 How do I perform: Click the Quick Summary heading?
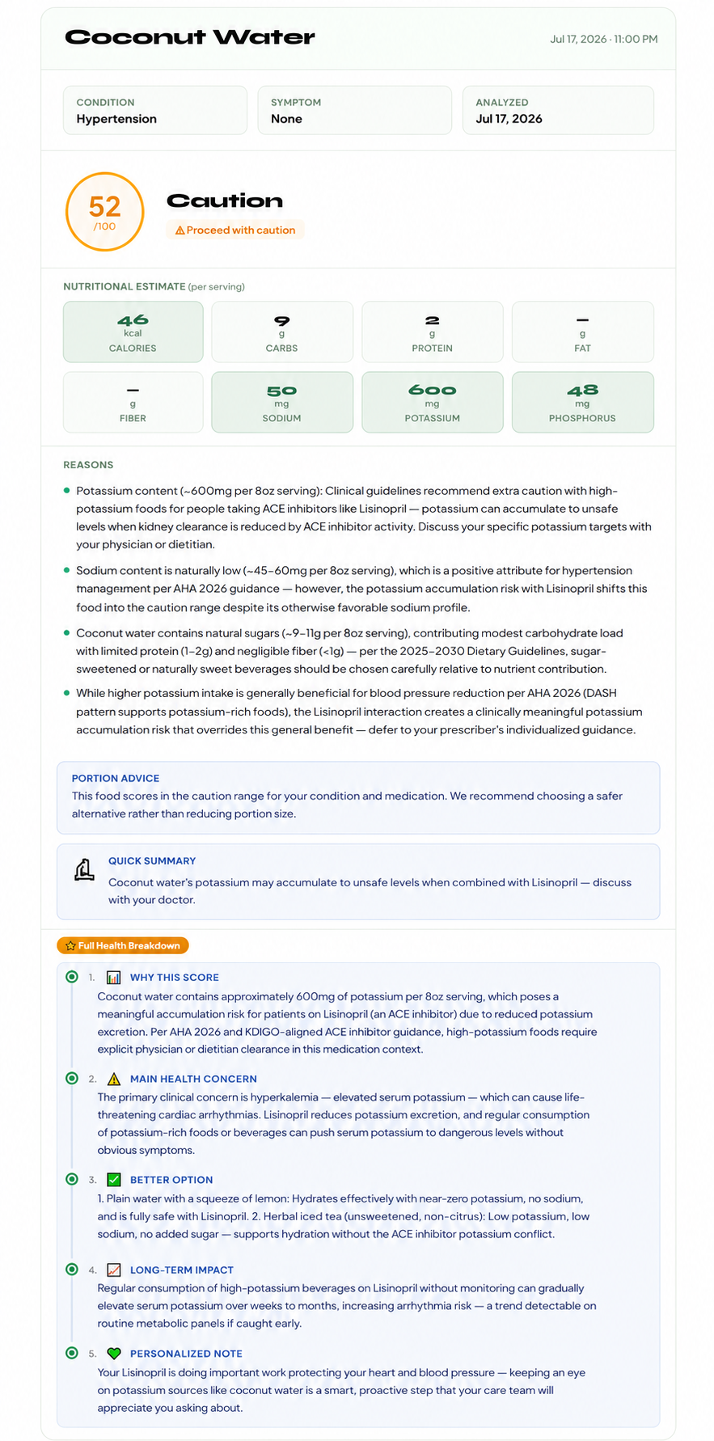[x=152, y=860]
